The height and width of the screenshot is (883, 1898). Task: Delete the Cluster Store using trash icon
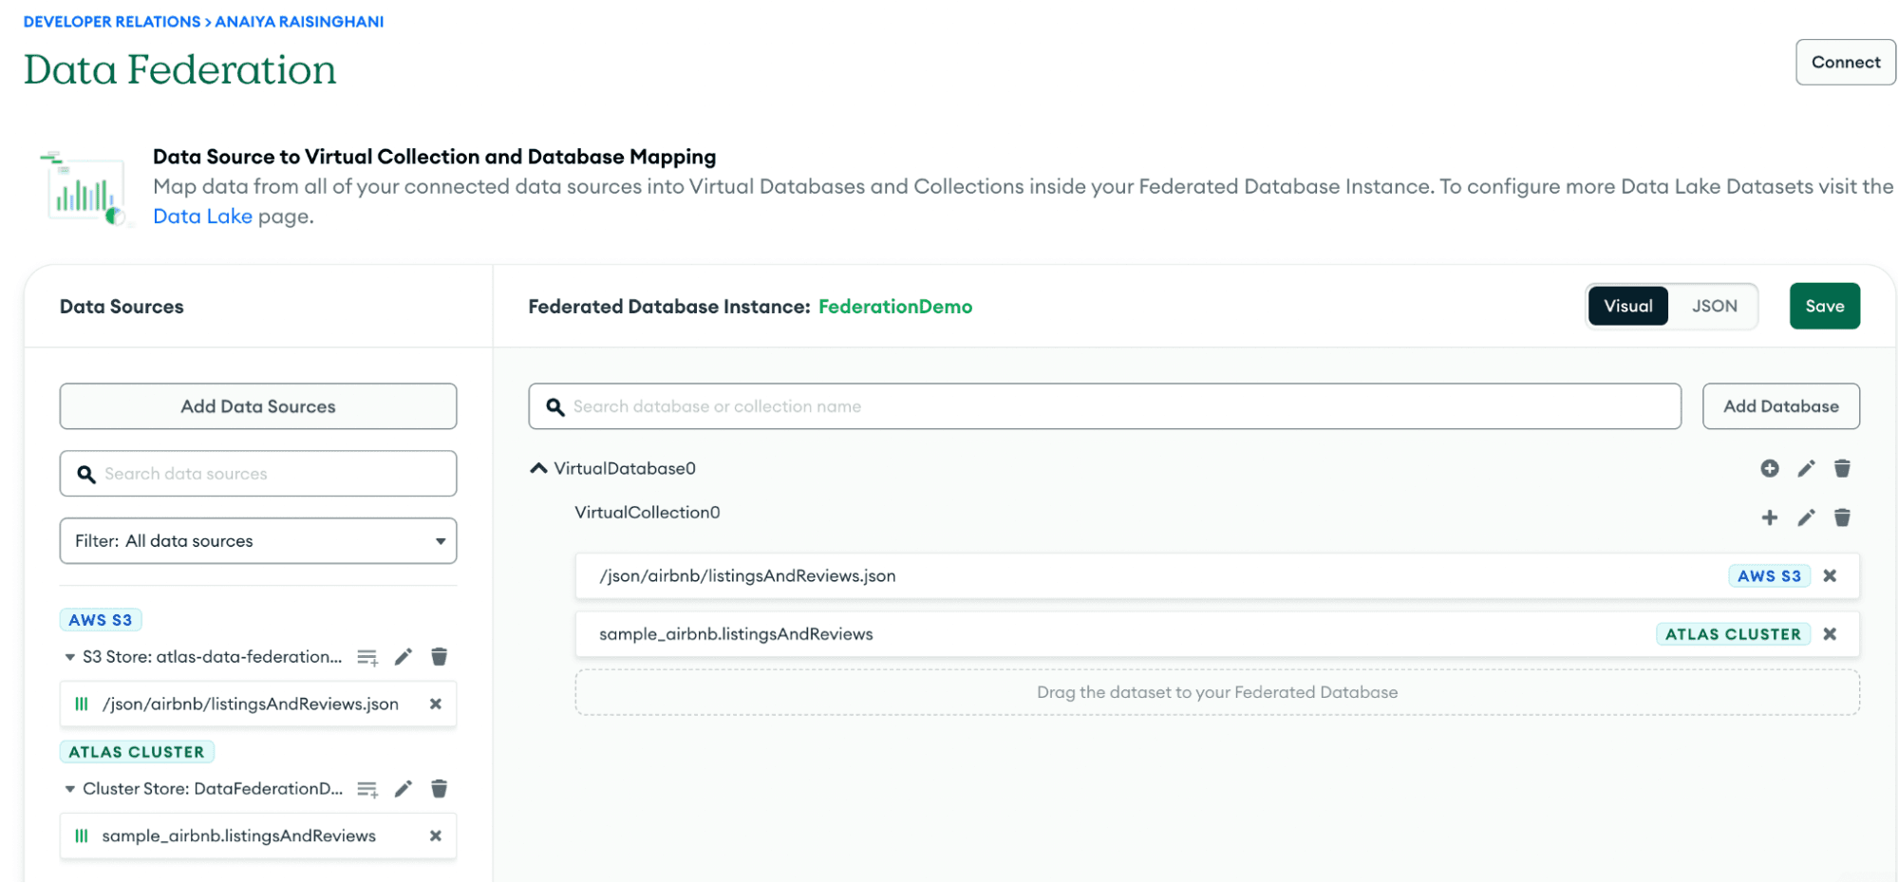[439, 789]
